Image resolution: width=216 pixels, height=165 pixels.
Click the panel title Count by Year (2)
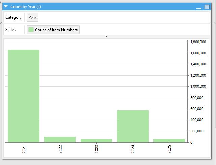pyautogui.click(x=26, y=7)
